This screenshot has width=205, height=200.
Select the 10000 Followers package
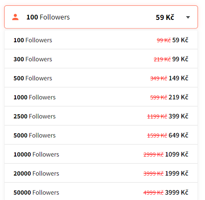tap(101, 154)
